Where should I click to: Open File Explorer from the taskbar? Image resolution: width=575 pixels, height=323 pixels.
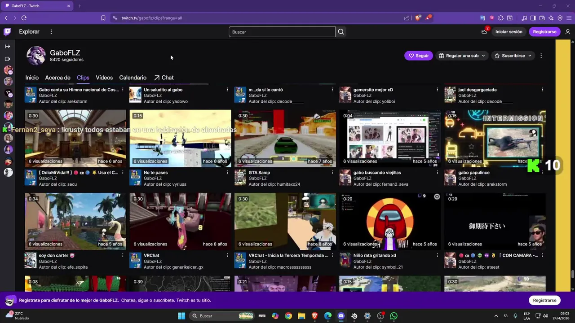coord(301,316)
